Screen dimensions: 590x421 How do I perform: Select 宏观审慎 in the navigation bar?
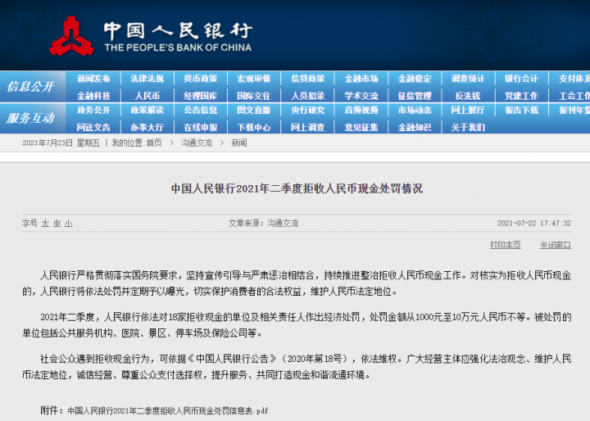254,79
